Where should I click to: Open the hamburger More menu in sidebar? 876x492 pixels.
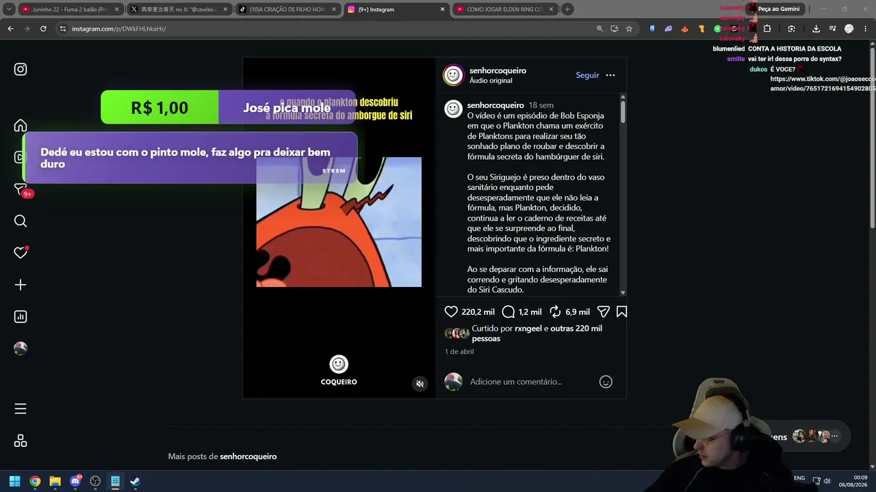[21, 409]
